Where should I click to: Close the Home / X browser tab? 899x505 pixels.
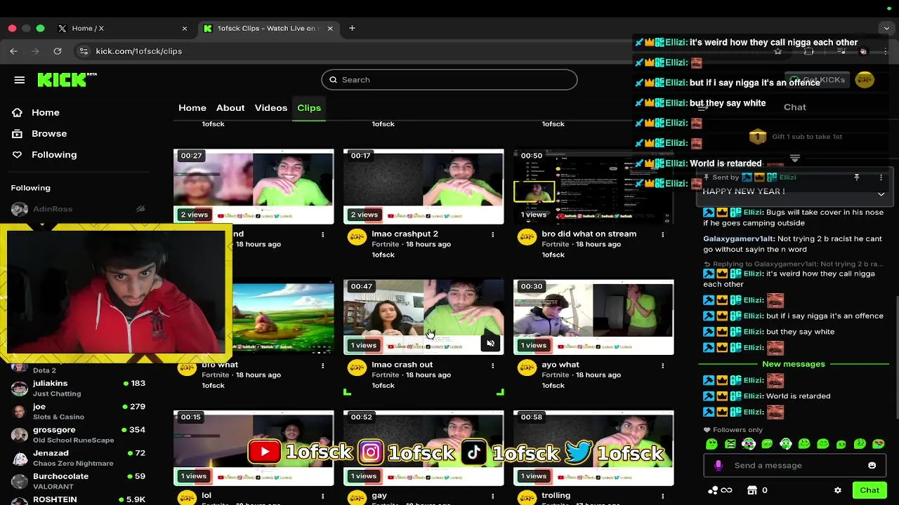point(185,28)
